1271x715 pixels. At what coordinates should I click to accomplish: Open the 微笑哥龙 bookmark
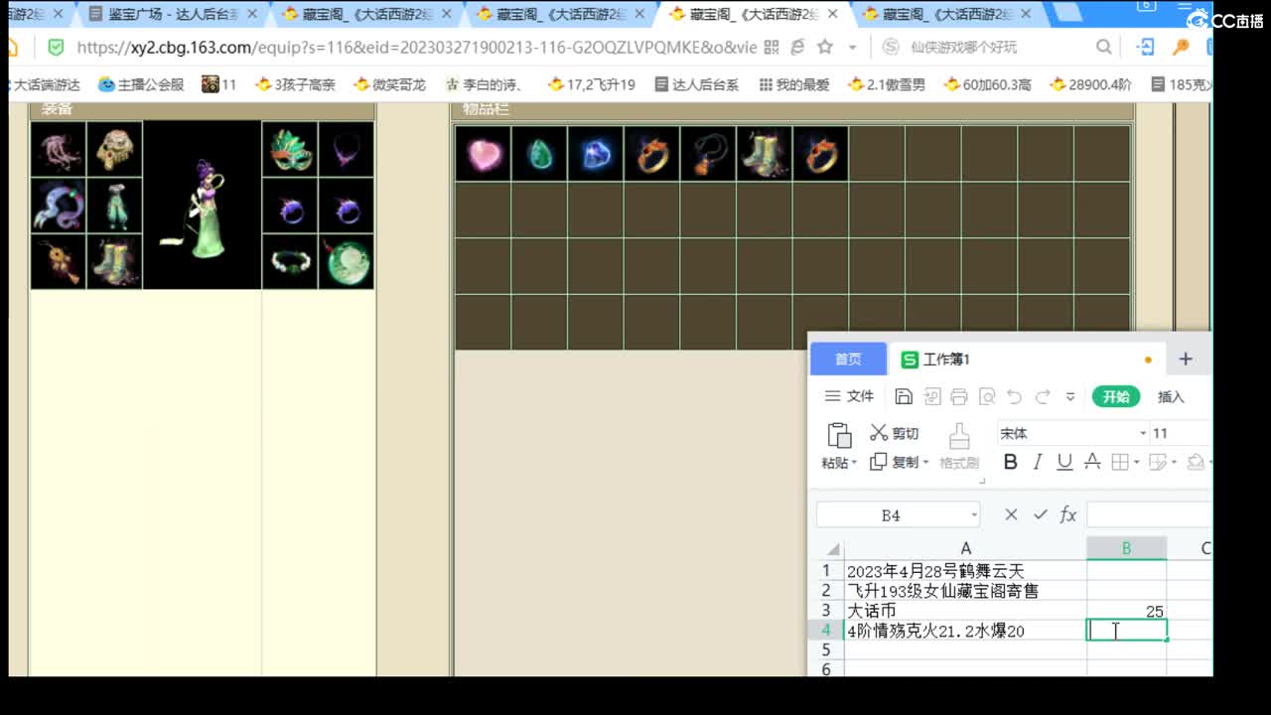[x=389, y=84]
